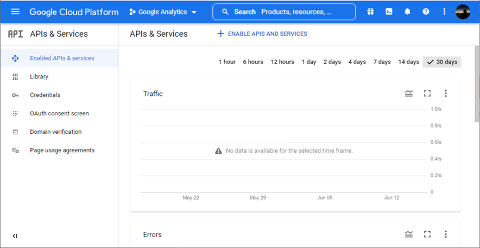Screen dimensions: 480x248
Task: Open the notifications bell
Action: click(407, 11)
